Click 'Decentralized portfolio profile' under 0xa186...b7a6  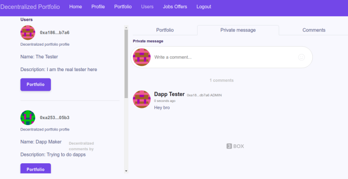click(45, 45)
